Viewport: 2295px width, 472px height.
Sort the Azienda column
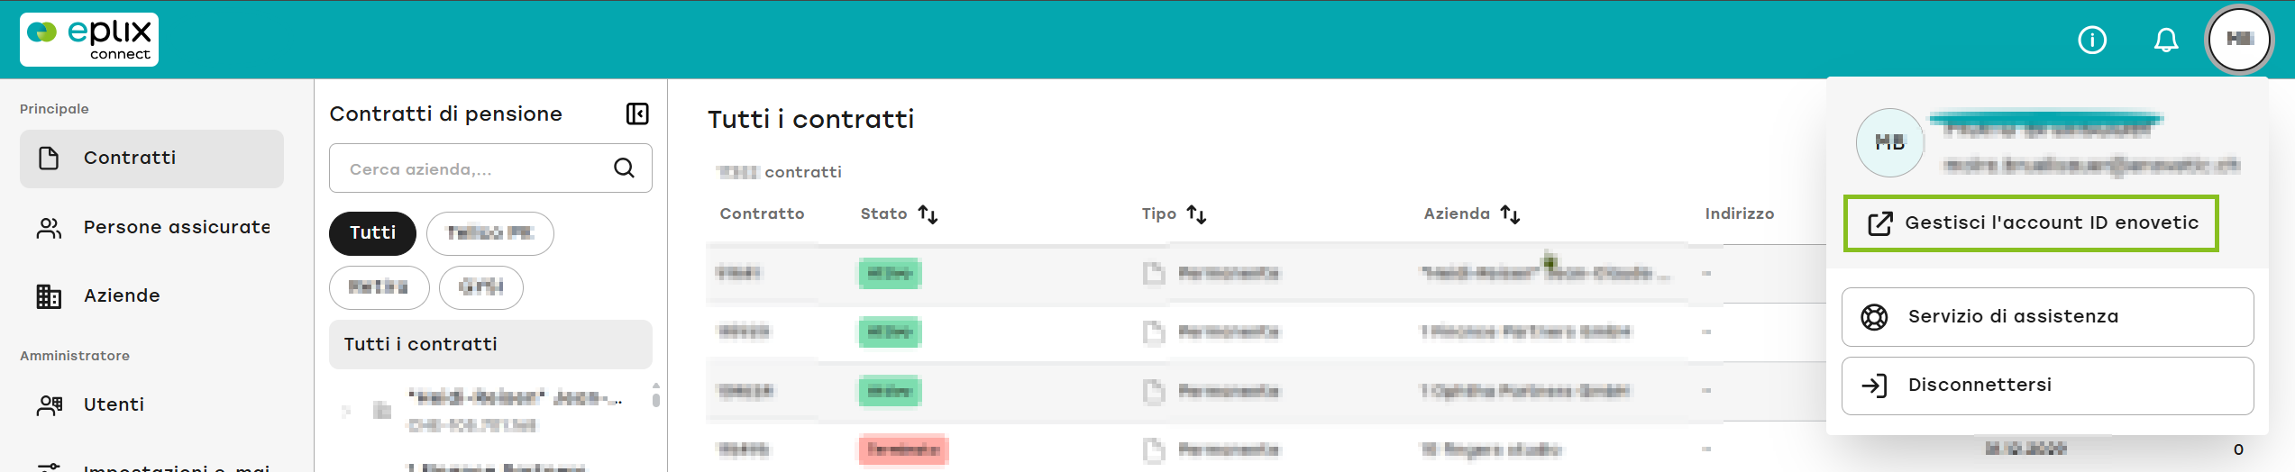[1510, 214]
